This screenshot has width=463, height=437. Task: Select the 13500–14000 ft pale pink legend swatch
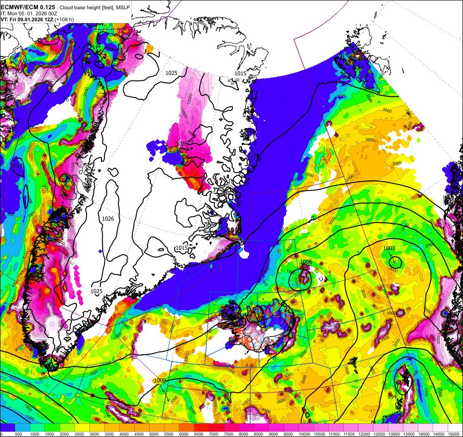click(411, 428)
